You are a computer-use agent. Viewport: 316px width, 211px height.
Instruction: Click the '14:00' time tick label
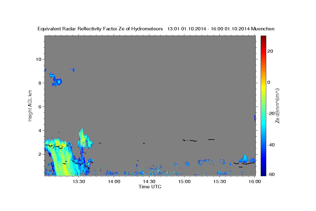[114, 181]
